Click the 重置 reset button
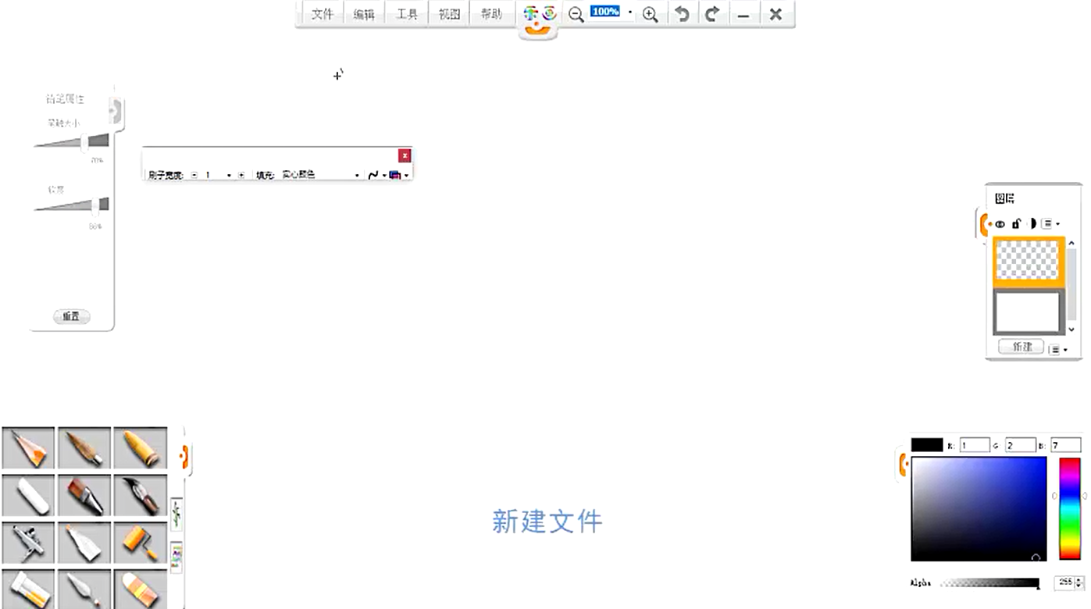 coord(71,316)
